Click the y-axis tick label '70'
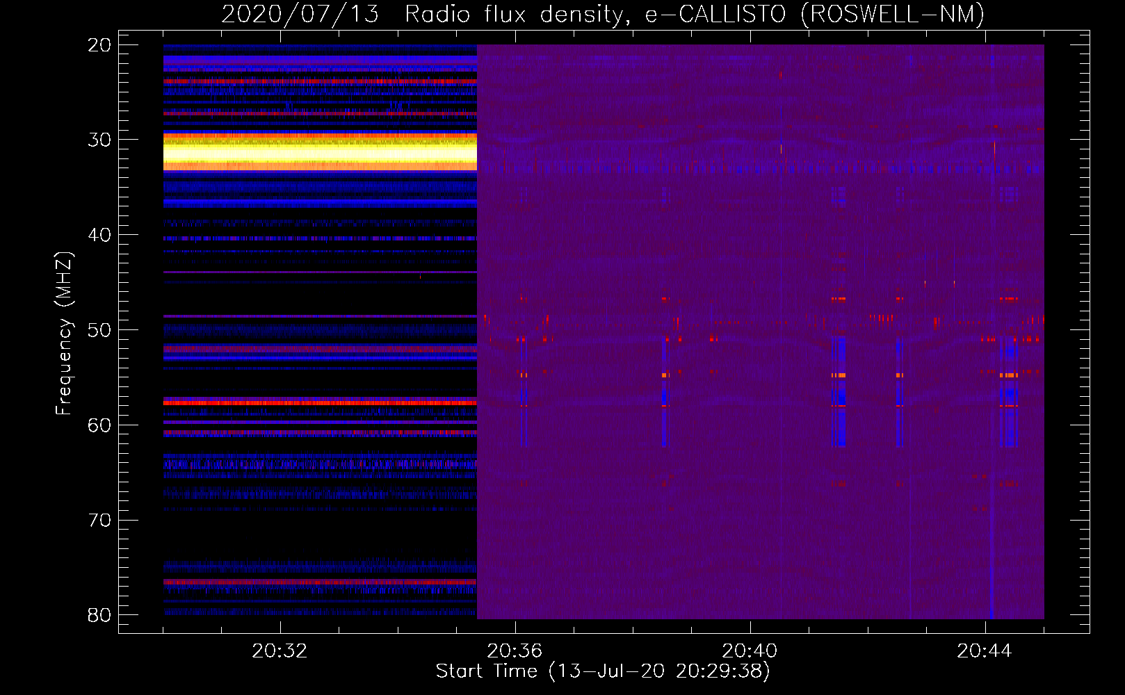Screen dimensions: 1125x695 [x=99, y=521]
